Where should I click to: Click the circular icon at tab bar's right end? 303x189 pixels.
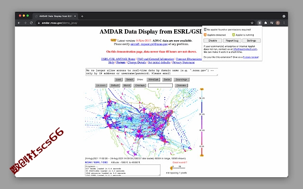[284, 16]
